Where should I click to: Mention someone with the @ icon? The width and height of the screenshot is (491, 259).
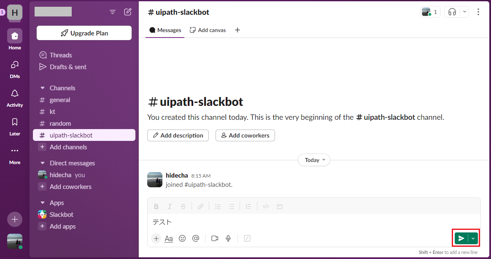[x=196, y=238]
